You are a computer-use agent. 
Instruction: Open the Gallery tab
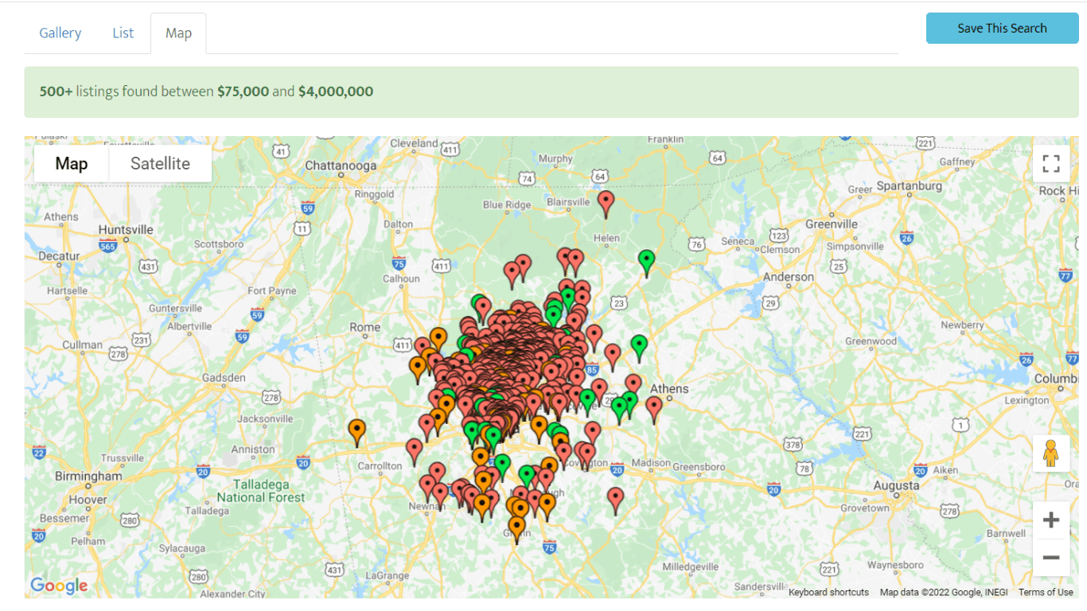pos(60,33)
